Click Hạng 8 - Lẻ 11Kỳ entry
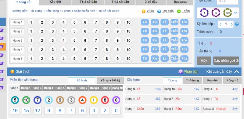This screenshot has height=119, width=244. [144, 89]
